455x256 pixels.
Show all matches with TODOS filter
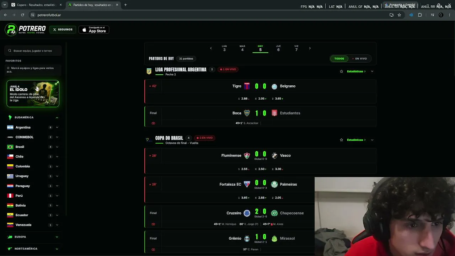pos(339,59)
